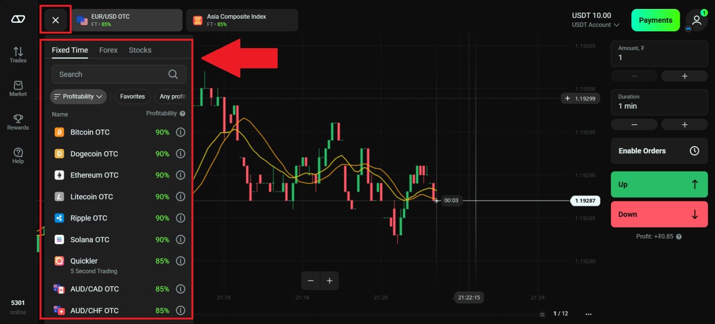
Task: Click the Profitability help question mark
Action: [x=182, y=114]
